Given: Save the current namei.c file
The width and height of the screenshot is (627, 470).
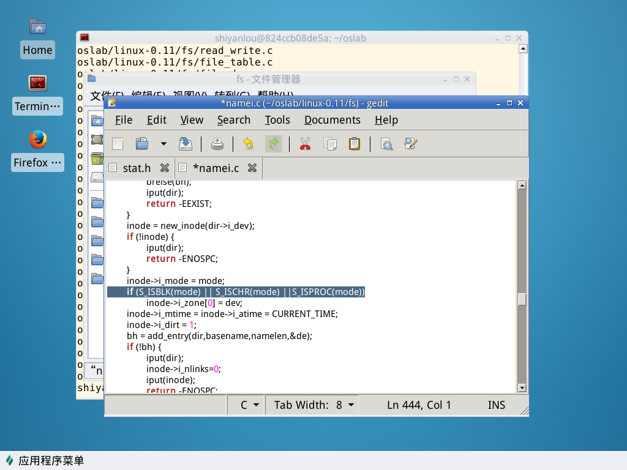Looking at the screenshot, I should pos(185,144).
